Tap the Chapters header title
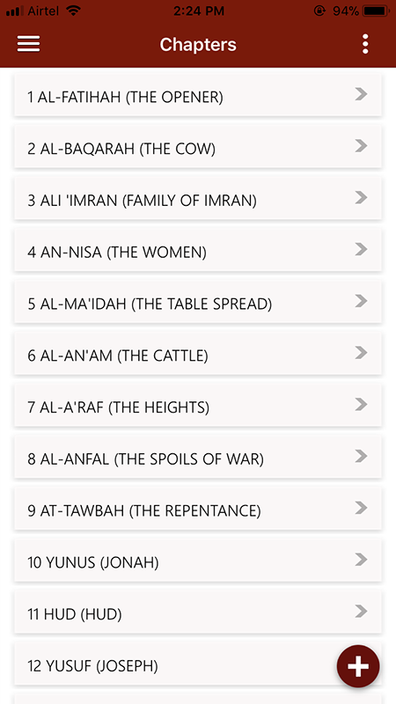Image resolution: width=396 pixels, height=704 pixels. pyautogui.click(x=198, y=45)
